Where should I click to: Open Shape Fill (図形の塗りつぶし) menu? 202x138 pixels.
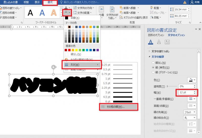(x=11, y=8)
